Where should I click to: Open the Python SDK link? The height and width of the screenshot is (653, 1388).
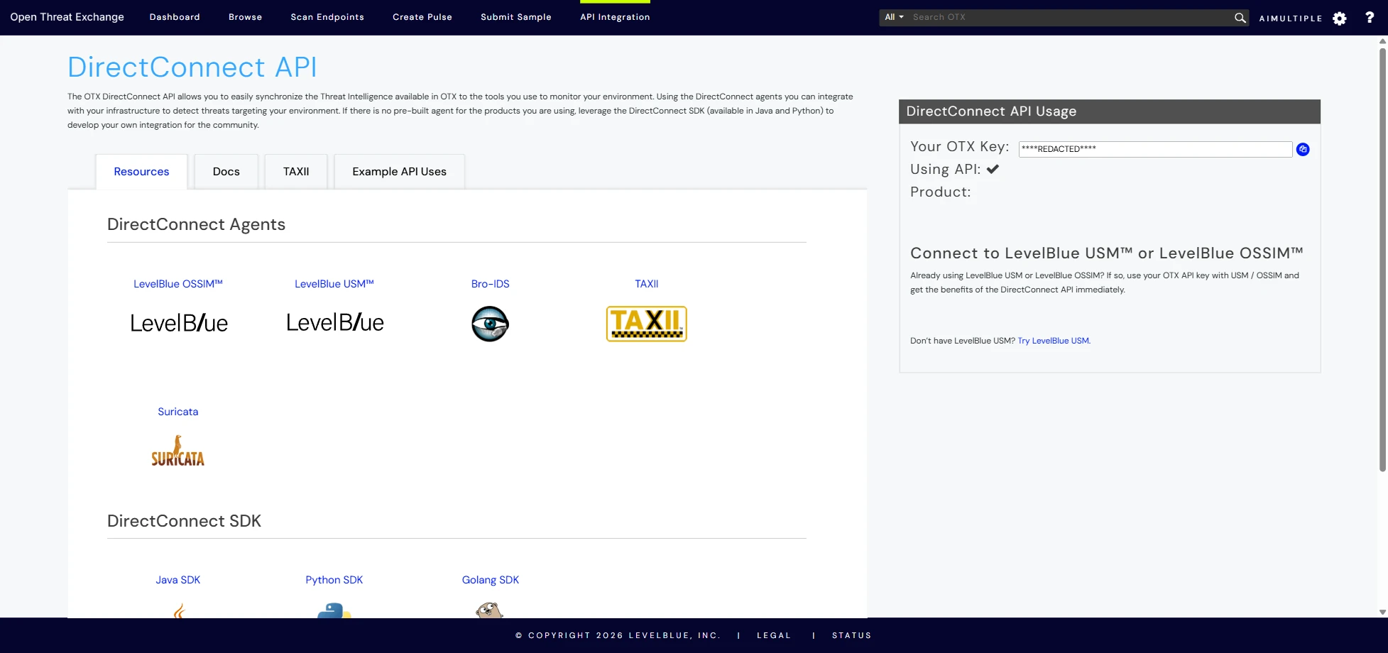(x=334, y=580)
